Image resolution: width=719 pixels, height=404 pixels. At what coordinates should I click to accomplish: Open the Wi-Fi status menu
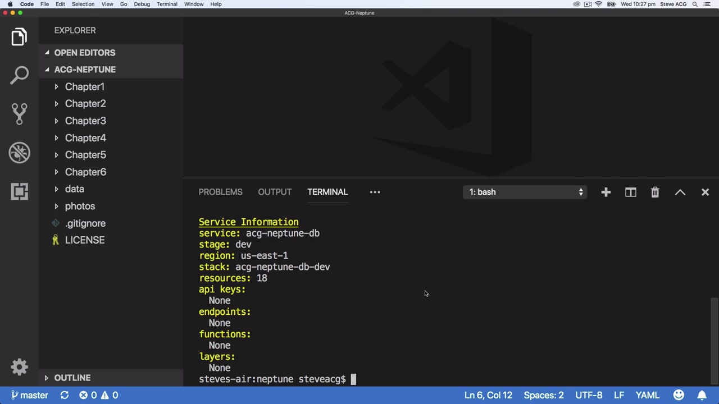599,4
